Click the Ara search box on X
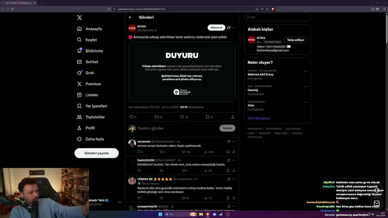The height and width of the screenshot is (218, 388). (x=278, y=17)
